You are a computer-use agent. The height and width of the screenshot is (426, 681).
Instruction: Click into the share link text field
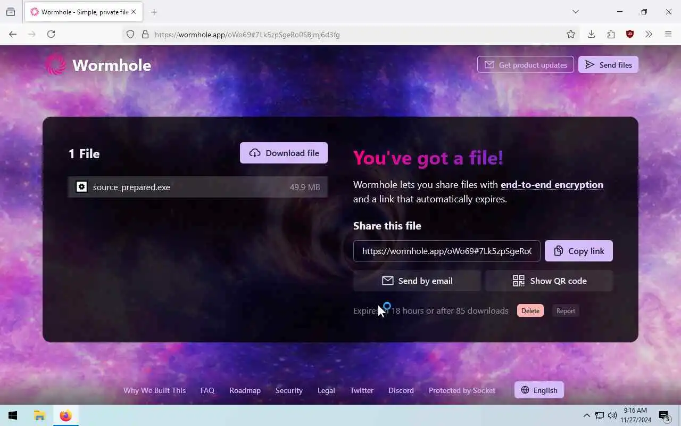click(x=447, y=251)
